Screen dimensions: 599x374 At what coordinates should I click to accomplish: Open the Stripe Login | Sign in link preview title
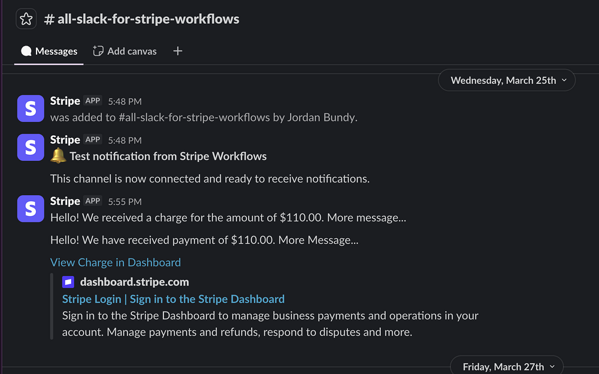point(173,299)
